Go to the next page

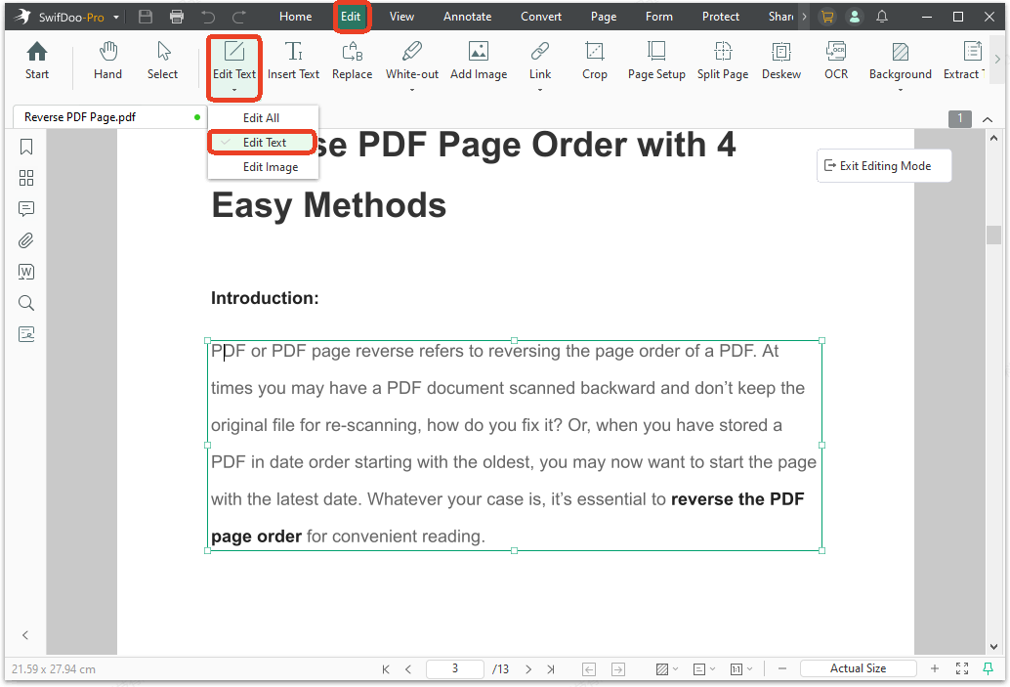click(x=528, y=669)
